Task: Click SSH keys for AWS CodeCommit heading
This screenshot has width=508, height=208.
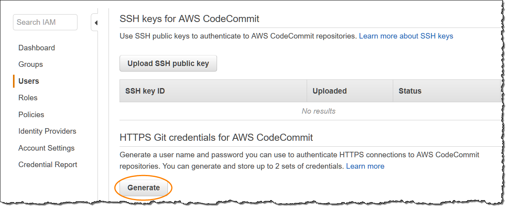Action: click(190, 18)
